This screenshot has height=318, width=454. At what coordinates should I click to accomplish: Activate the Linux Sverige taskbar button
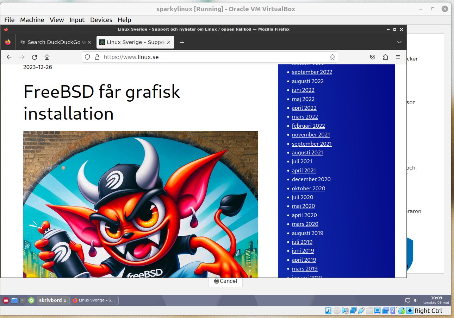(x=94, y=300)
